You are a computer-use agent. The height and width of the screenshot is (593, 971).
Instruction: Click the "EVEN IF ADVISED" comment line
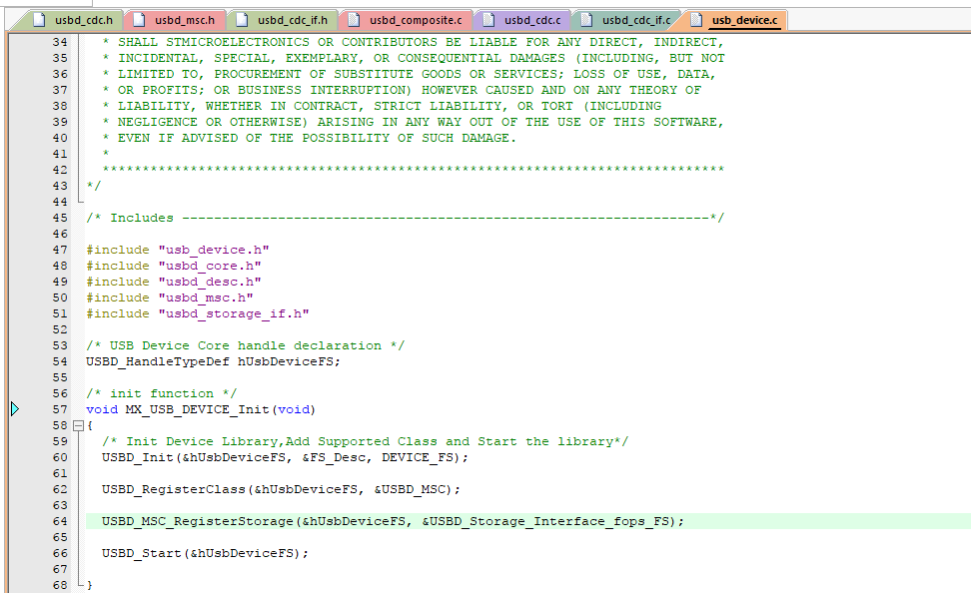[309, 138]
